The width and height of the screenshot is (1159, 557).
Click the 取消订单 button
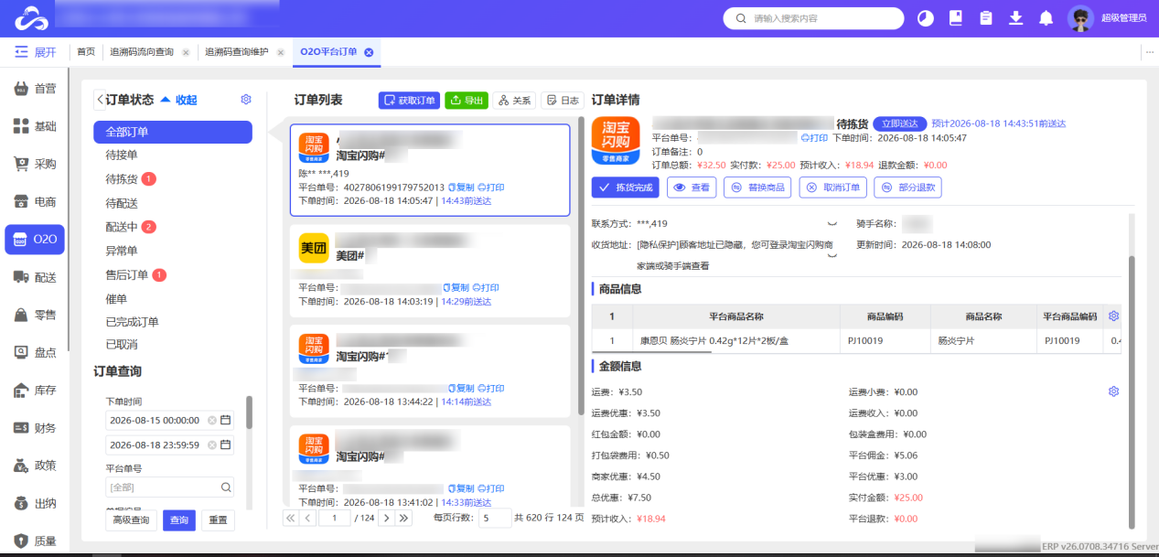832,187
